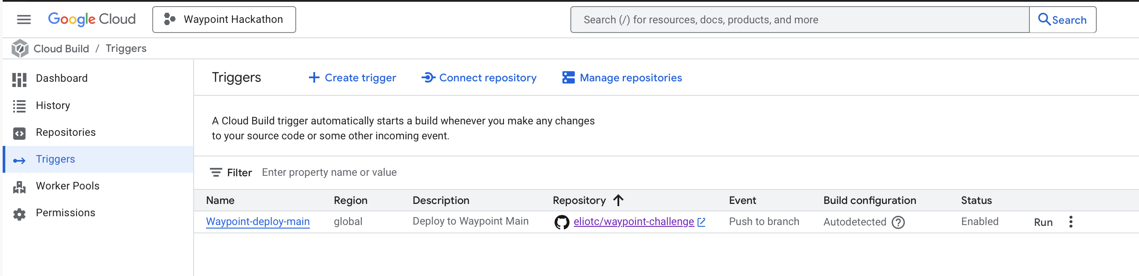Click Create trigger button
Image resolution: width=1139 pixels, height=276 pixels.
352,78
